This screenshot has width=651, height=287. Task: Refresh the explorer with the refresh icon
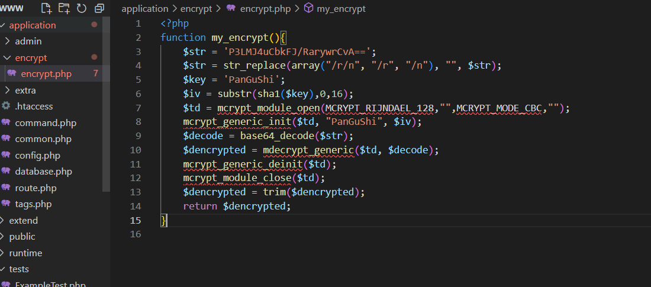[82, 8]
